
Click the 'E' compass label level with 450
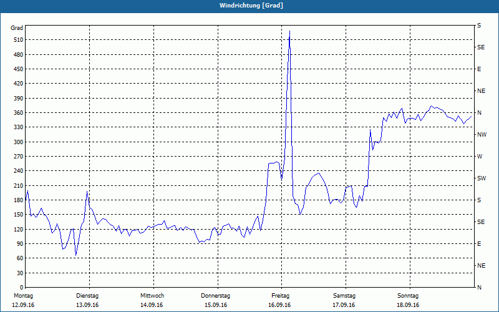pos(479,69)
